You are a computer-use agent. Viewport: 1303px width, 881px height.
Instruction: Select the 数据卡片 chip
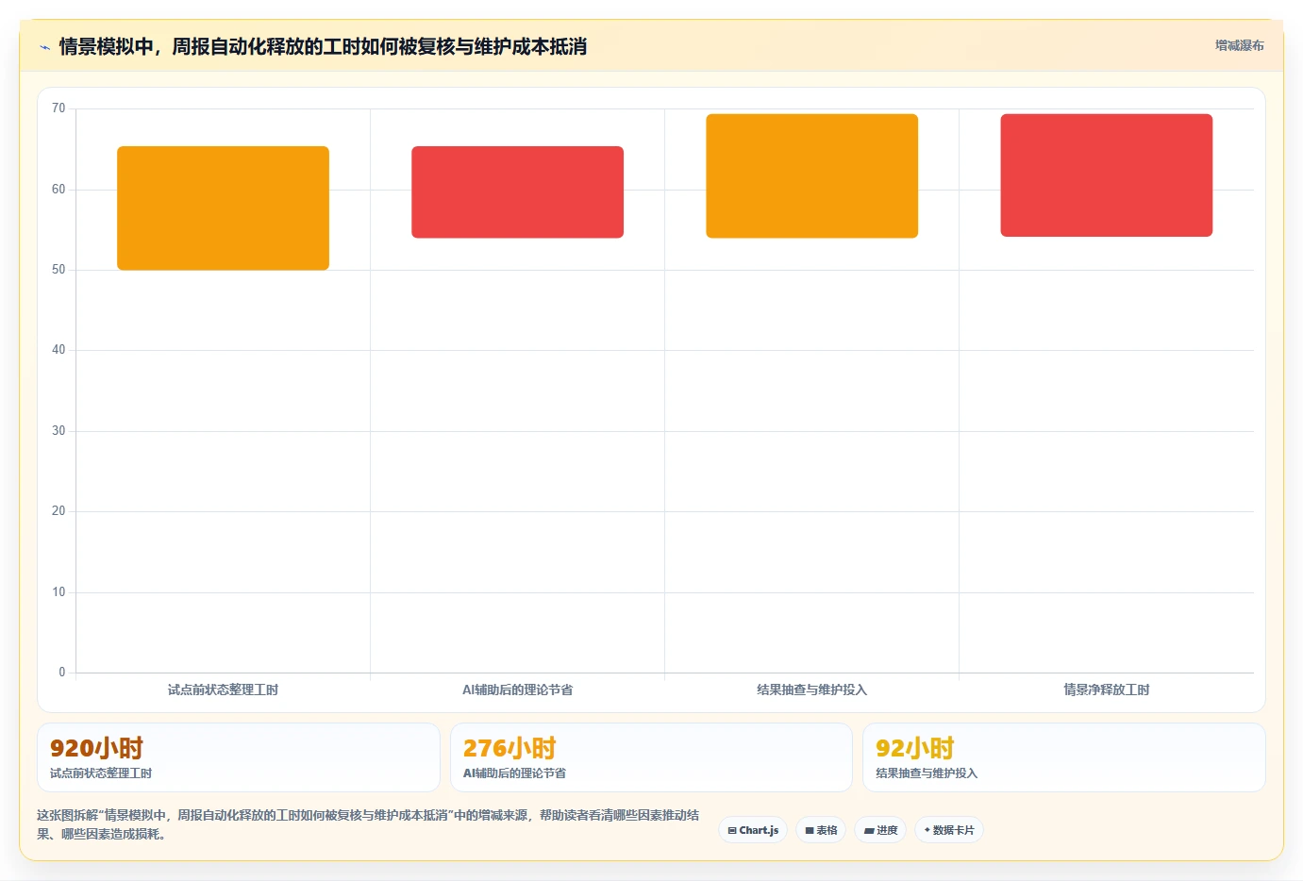click(x=949, y=830)
